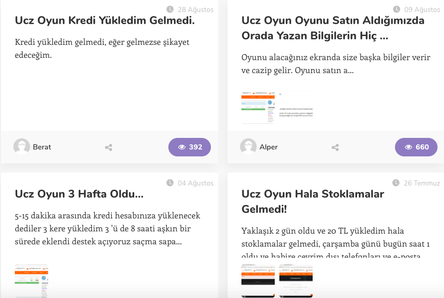Viewport: 444px width, 298px height.
Task: Open first screenshot thumbnail in Alper's complaint
Action: [258, 107]
